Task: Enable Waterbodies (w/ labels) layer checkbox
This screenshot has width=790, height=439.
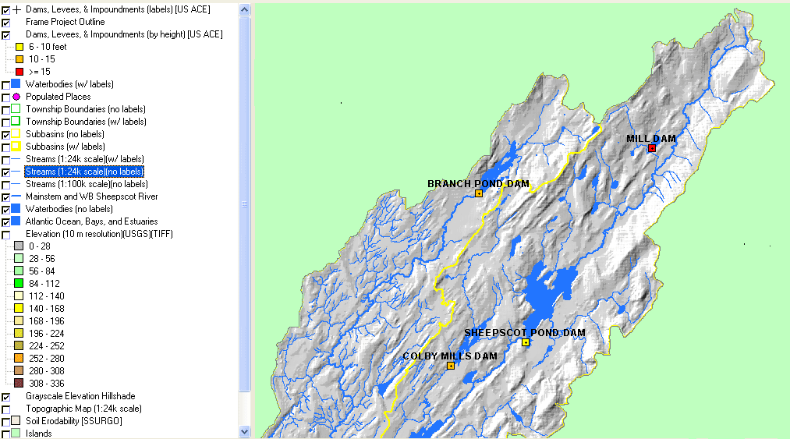Action: tap(6, 85)
